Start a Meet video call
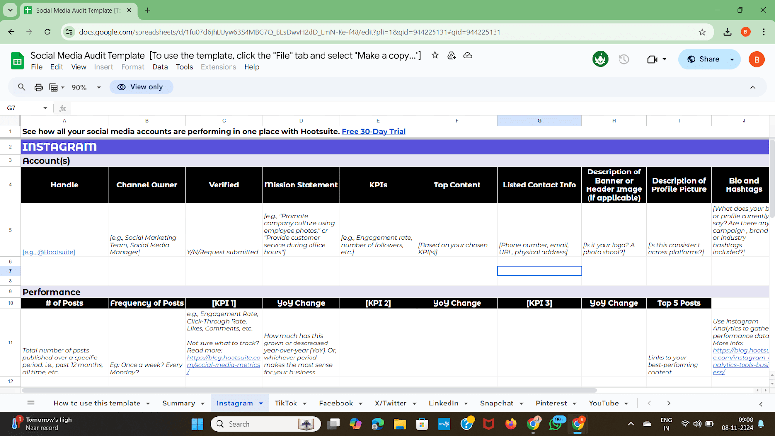This screenshot has height=436, width=775. (653, 59)
